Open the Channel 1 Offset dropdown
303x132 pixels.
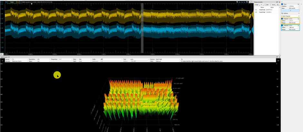pyautogui.click(x=298, y=21)
